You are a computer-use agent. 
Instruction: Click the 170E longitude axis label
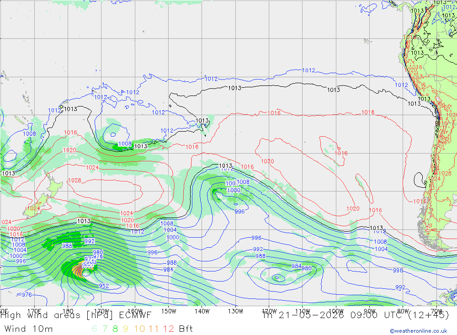[34, 311]
